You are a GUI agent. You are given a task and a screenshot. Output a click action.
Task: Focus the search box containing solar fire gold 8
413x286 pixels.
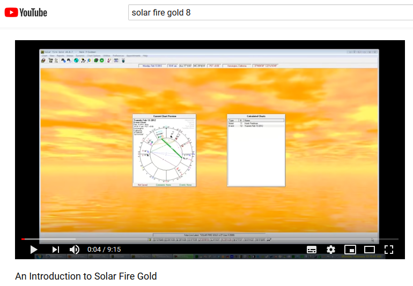(270, 12)
